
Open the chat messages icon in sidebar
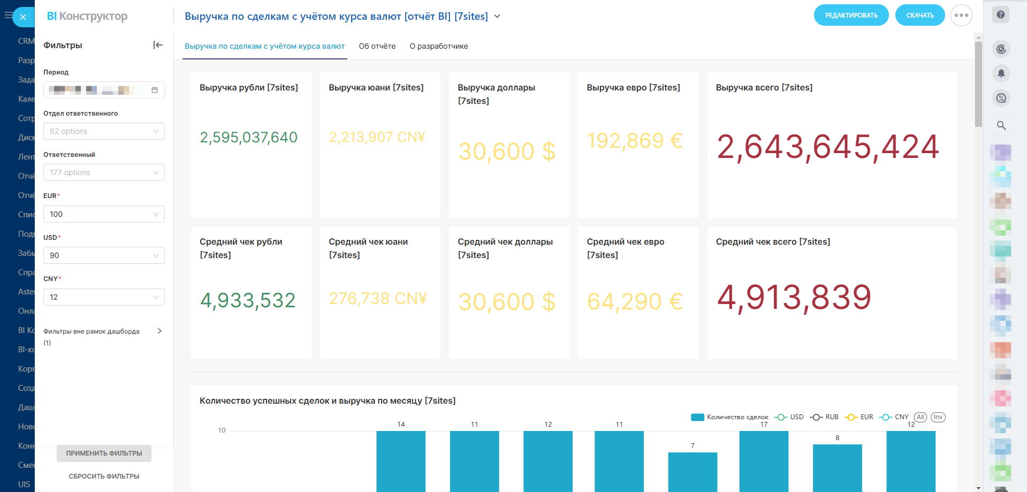tap(1001, 98)
